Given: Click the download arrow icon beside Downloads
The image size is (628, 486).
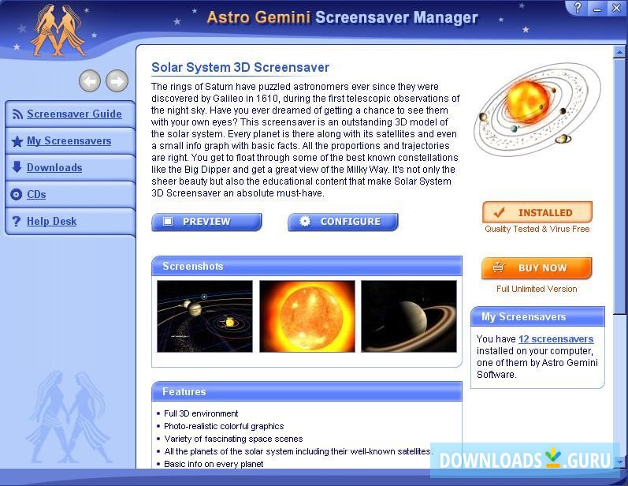Looking at the screenshot, I should click(x=17, y=167).
